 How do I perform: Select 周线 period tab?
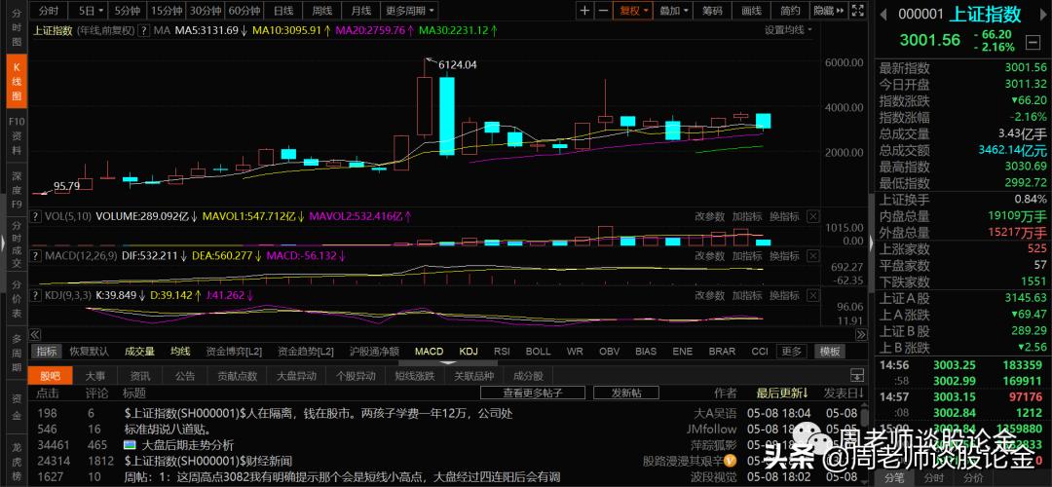tap(322, 10)
